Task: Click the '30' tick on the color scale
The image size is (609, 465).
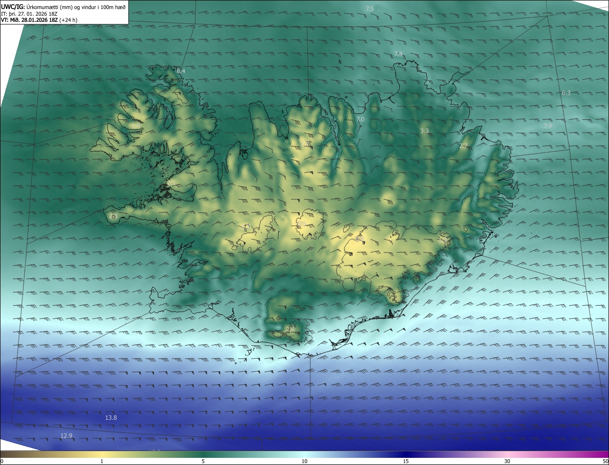Action: click(507, 461)
